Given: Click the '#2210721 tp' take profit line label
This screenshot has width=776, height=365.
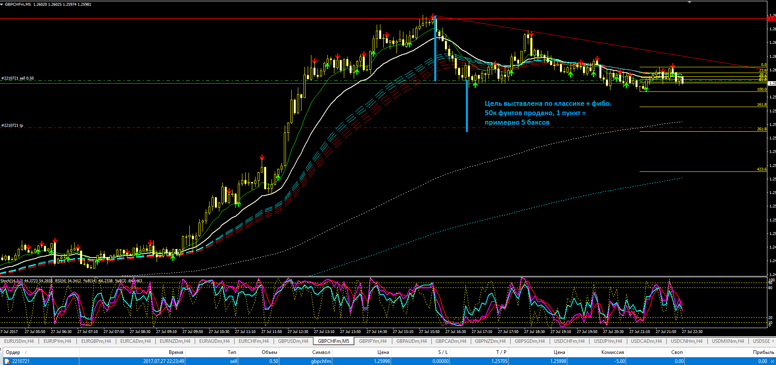Looking at the screenshot, I should click(12, 125).
